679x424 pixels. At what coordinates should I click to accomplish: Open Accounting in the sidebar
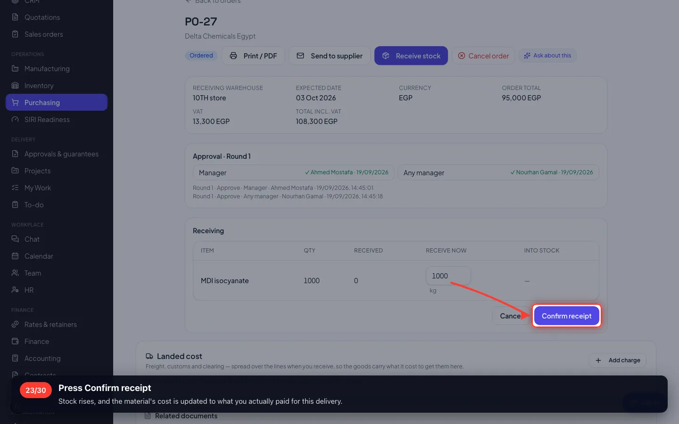point(57,359)
